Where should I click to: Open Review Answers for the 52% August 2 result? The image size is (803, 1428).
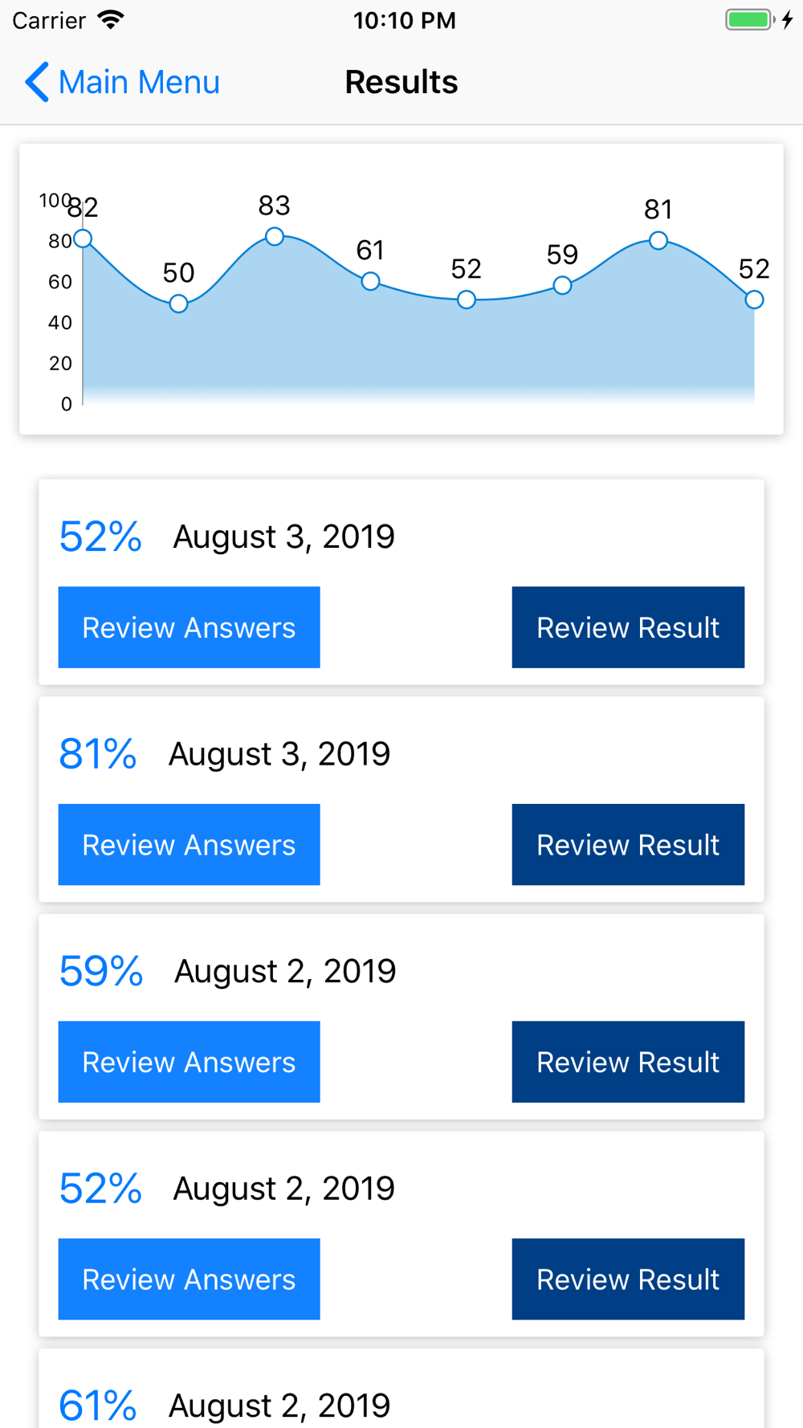tap(189, 1279)
